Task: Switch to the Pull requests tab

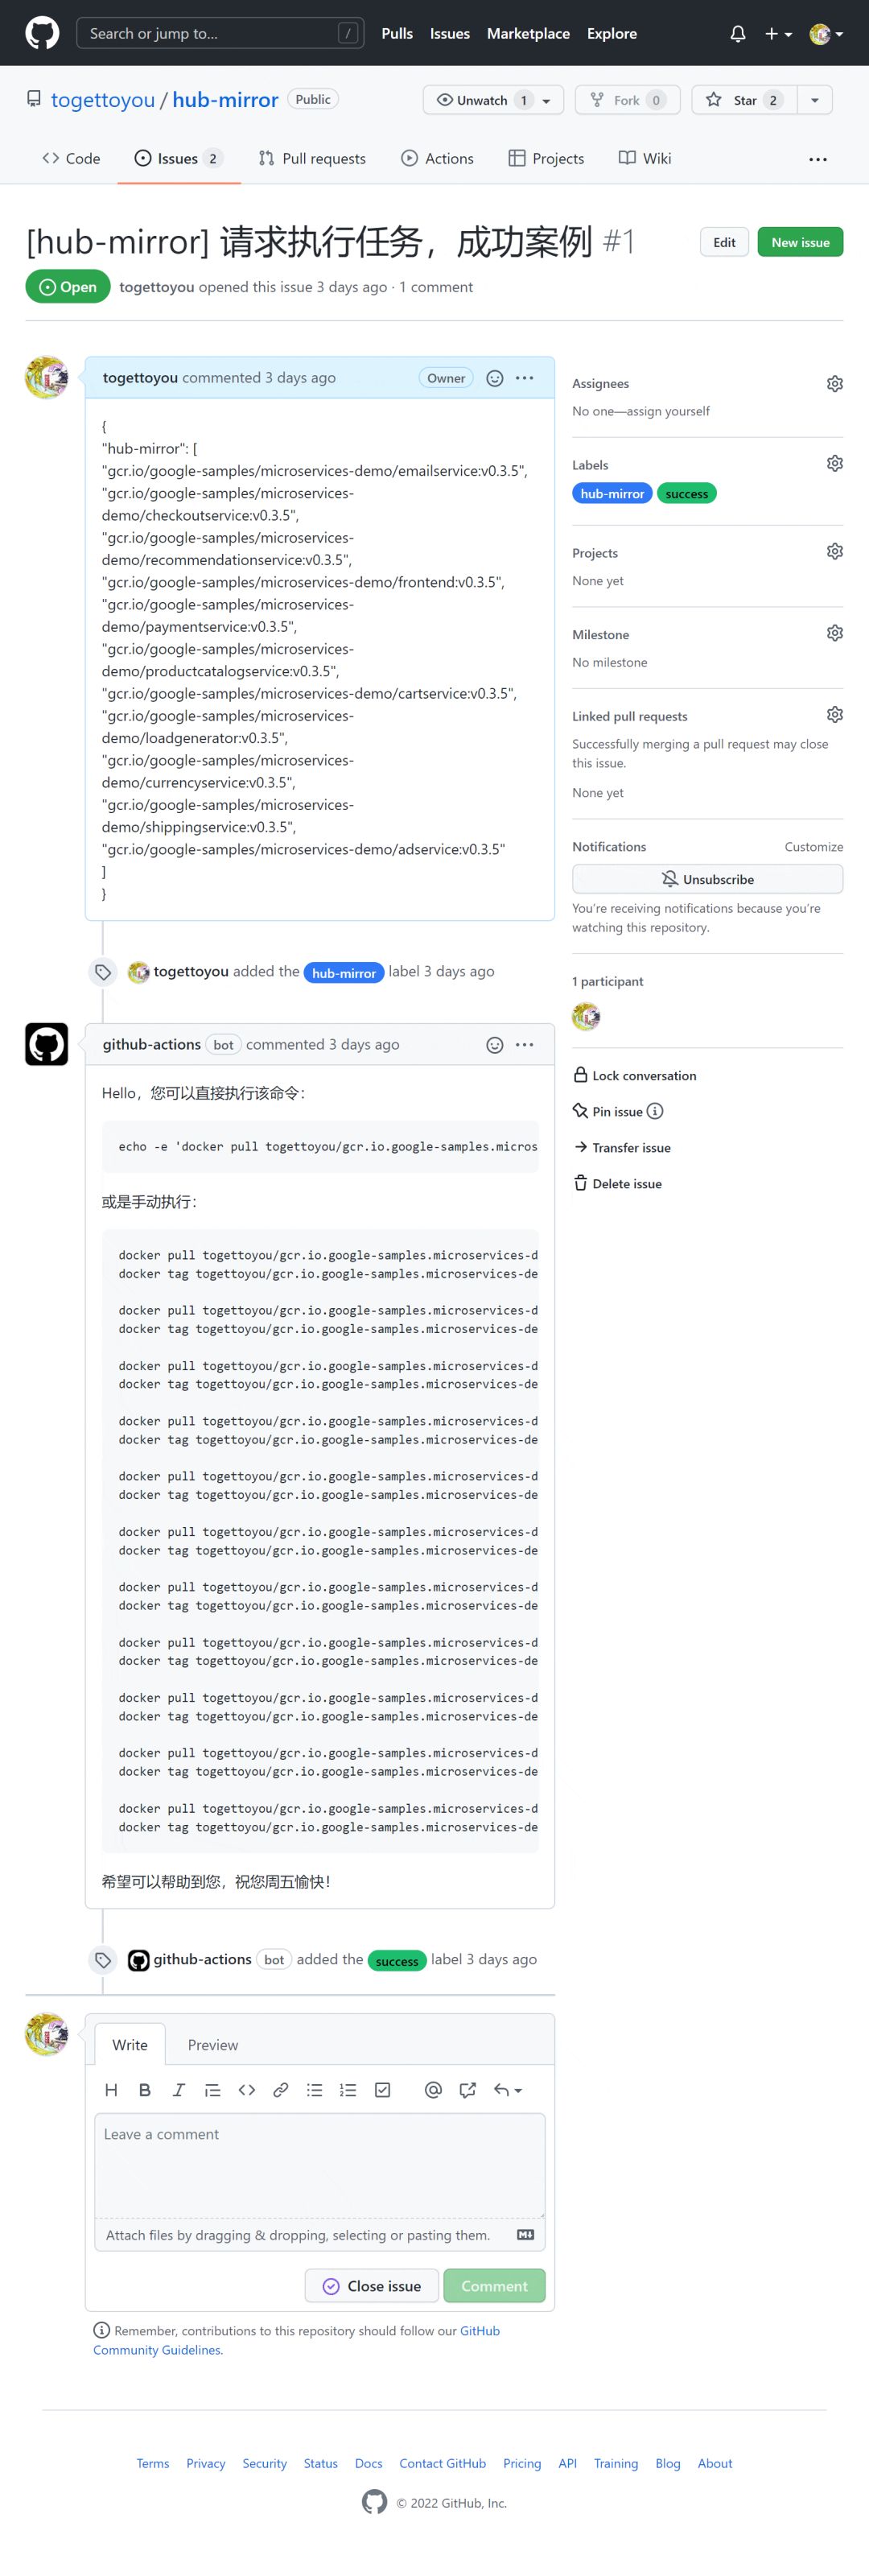Action: click(x=312, y=158)
